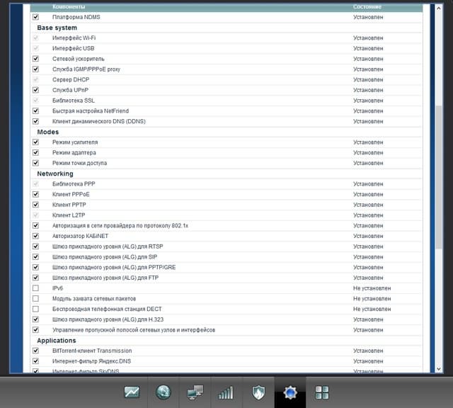Click the Компоненты column header
453x408 pixels.
[x=69, y=6]
